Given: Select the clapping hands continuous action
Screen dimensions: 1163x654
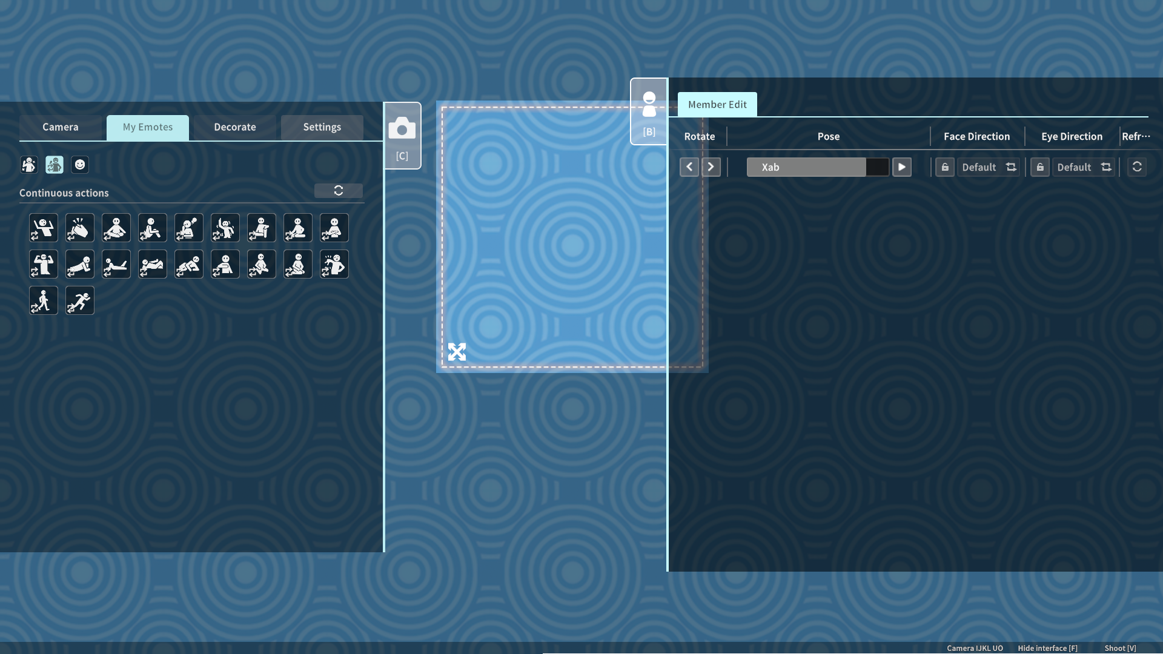Looking at the screenshot, I should [x=80, y=228].
